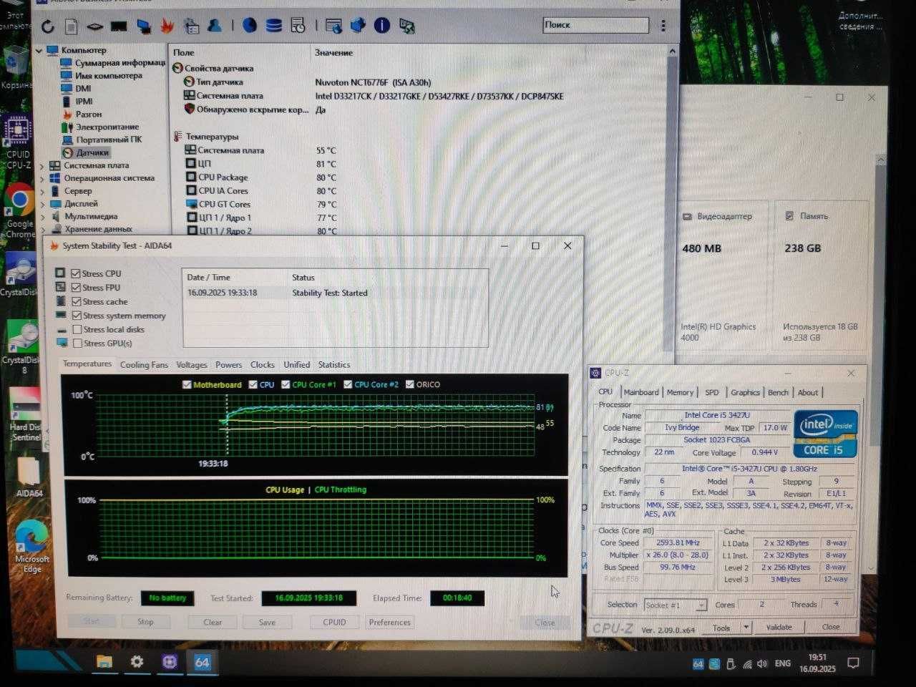Click the AIDA64 '64' taskbar button
916x687 pixels.
coord(202,662)
